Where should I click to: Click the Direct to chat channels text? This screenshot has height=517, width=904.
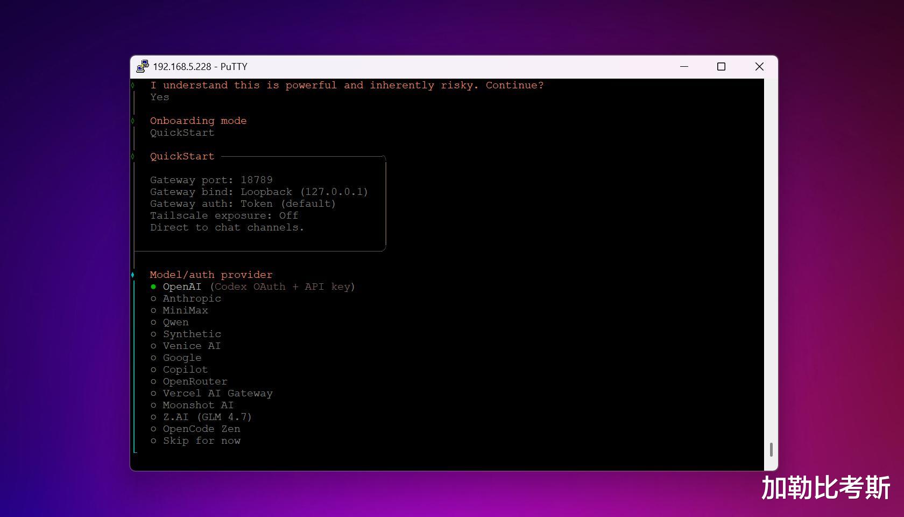coord(227,227)
